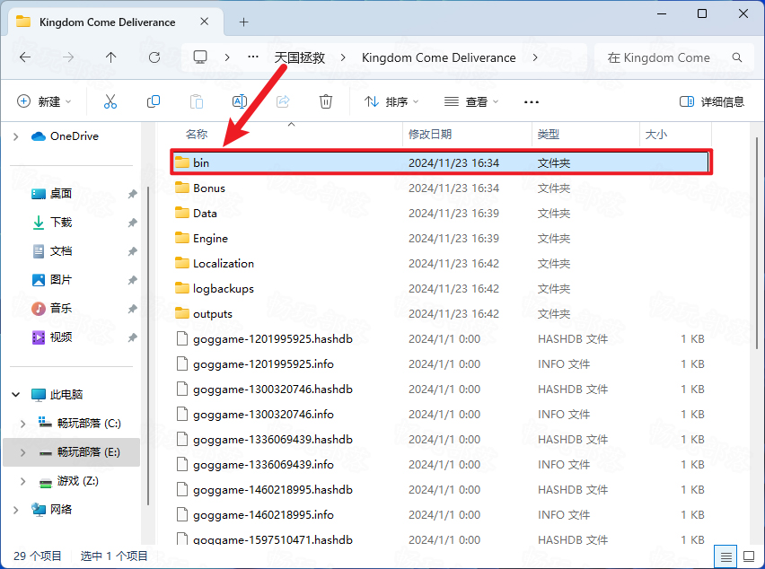Select the bin folder
The height and width of the screenshot is (569, 765).
pos(441,162)
